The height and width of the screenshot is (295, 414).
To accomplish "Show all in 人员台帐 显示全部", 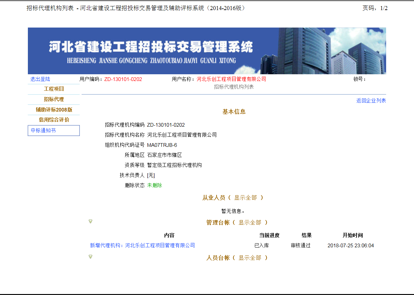I will (250, 258).
